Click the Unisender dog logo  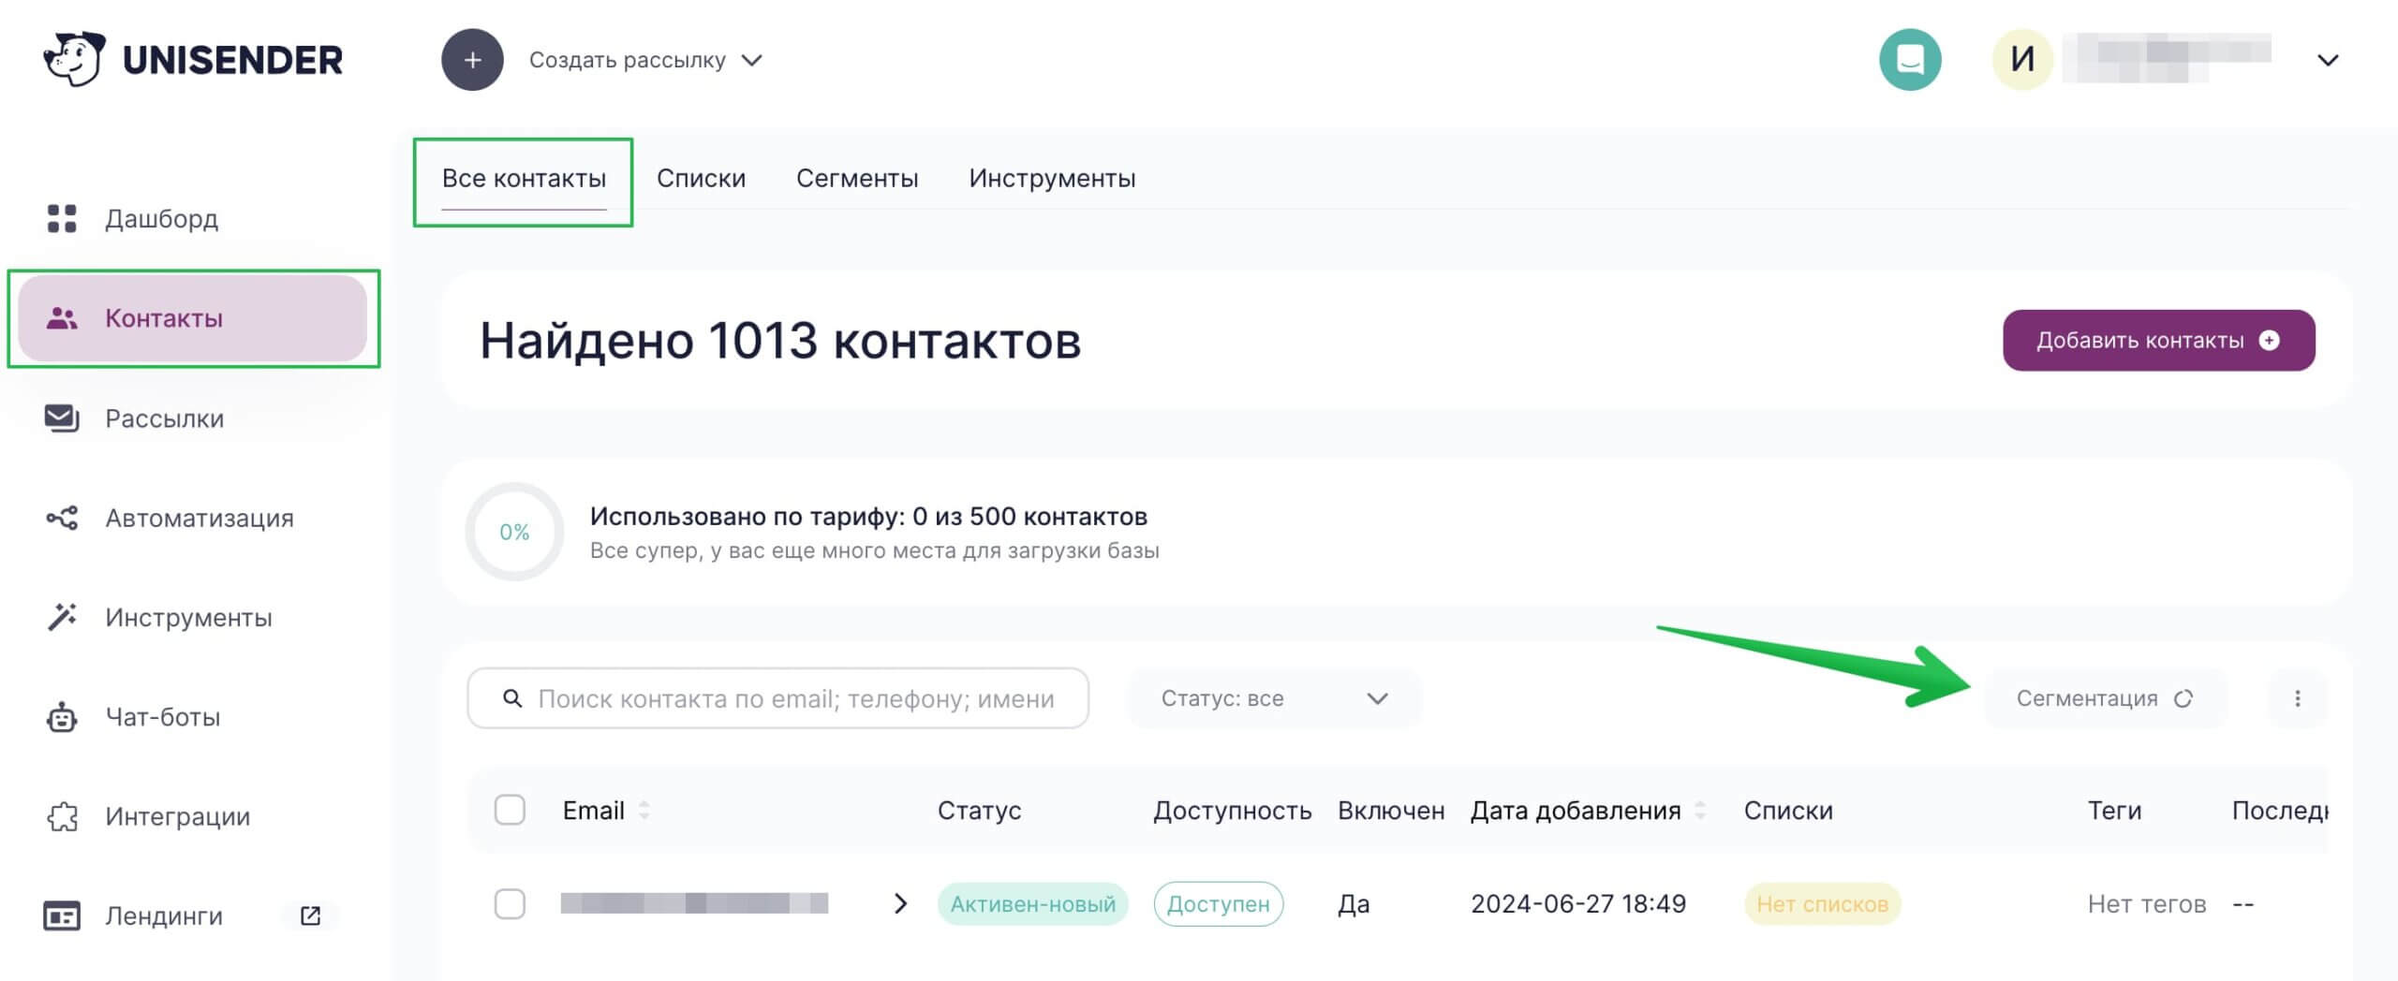coord(74,59)
